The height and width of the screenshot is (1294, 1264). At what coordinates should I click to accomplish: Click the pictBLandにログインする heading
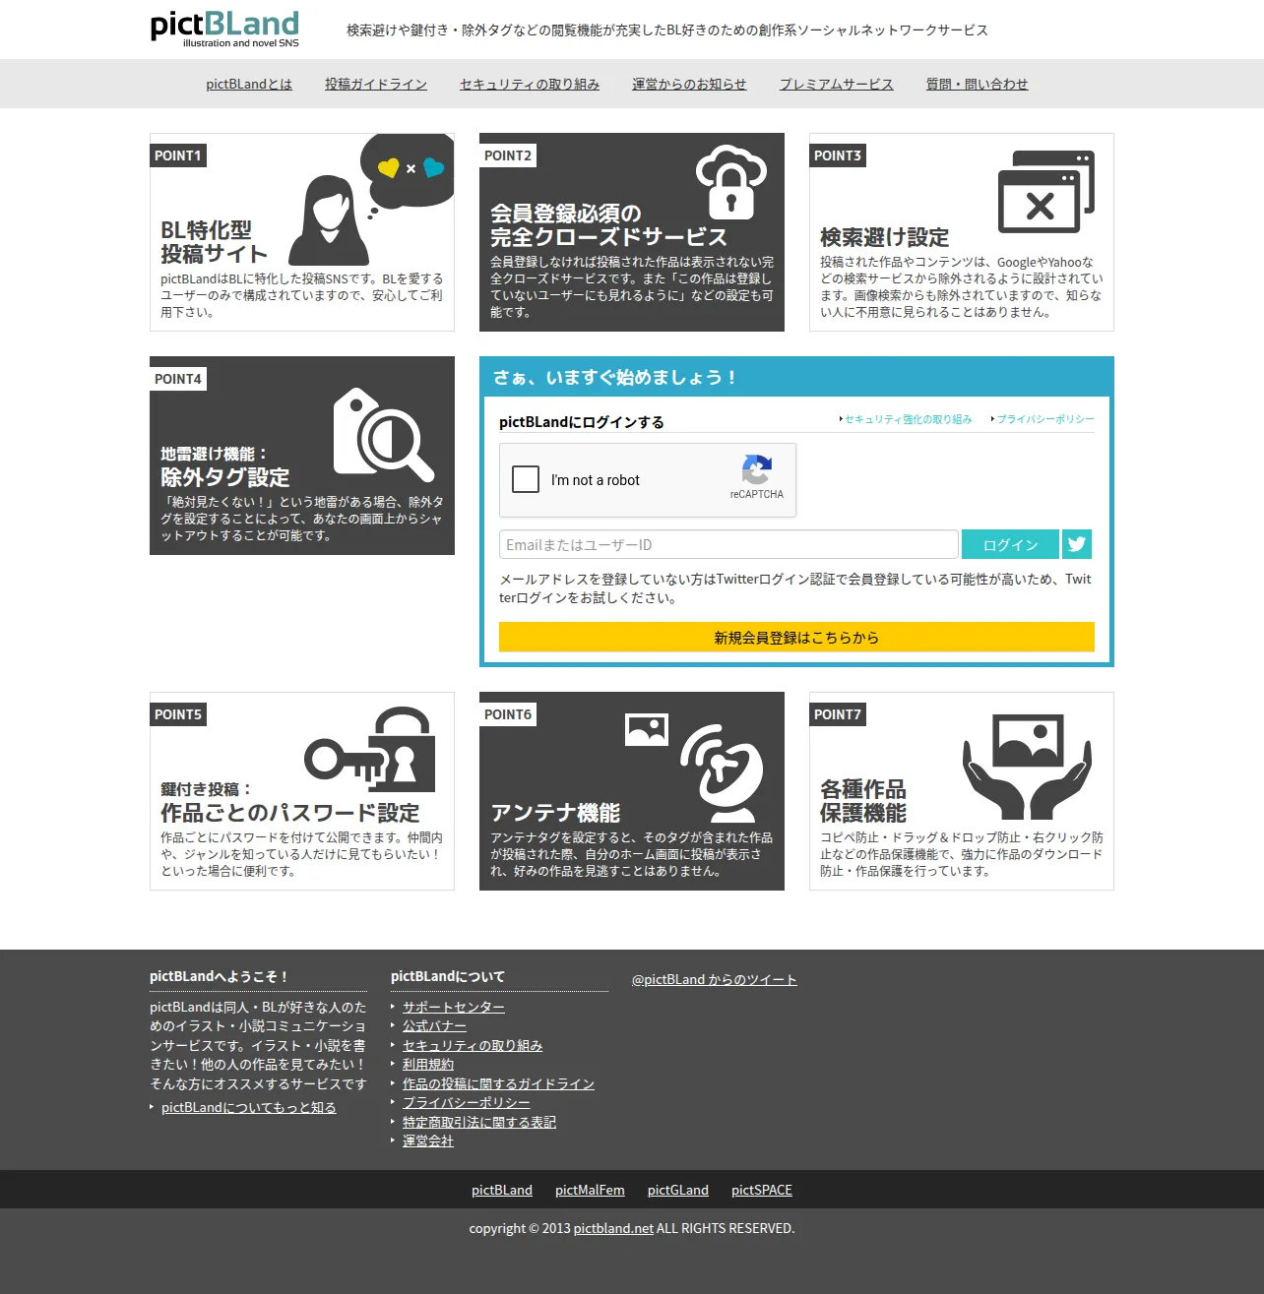[x=582, y=422]
